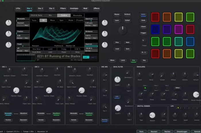This screenshot has width=201, height=133.
Task: Click the knob beside the Spectrum parameter
Action: tap(105, 23)
